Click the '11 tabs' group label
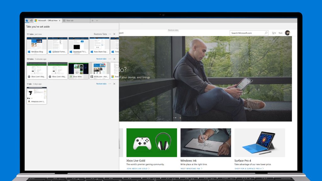 [x=30, y=34]
